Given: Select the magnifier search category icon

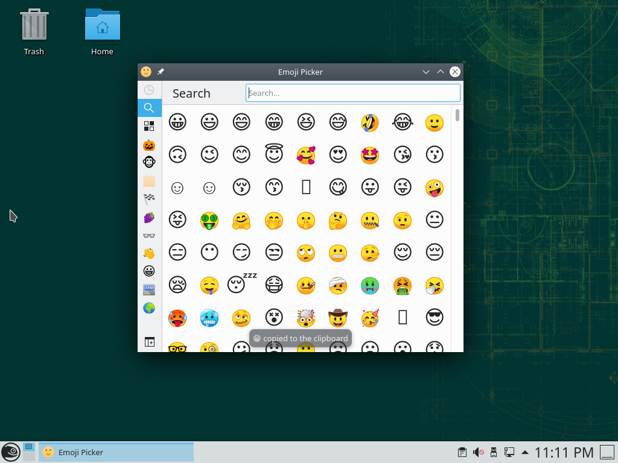Looking at the screenshot, I should [149, 108].
